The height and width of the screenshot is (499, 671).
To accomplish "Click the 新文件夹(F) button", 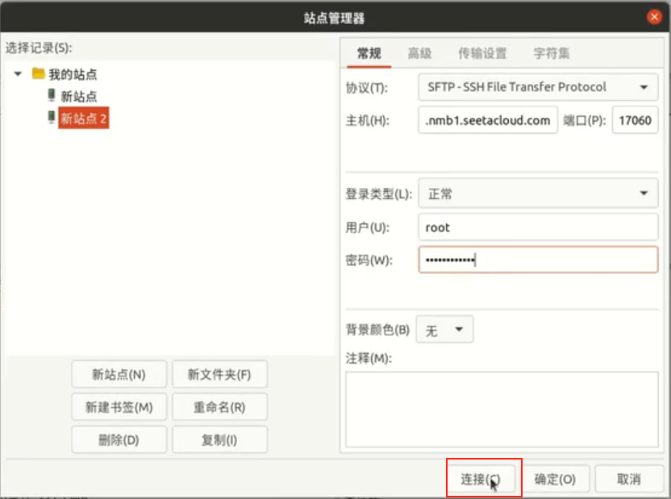I will pos(219,375).
